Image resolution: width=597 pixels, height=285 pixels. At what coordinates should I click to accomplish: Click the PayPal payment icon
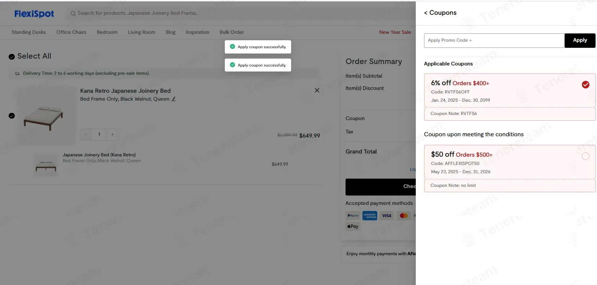tap(353, 216)
